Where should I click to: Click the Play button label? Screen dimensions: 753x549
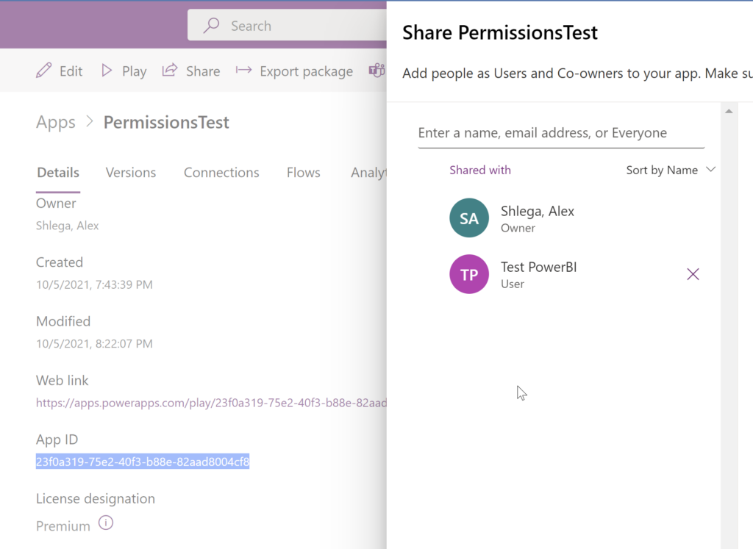[134, 71]
